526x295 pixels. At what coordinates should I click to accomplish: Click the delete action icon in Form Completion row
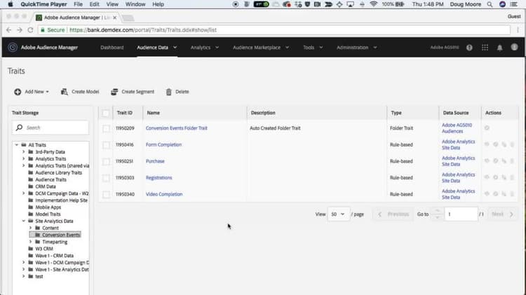click(x=512, y=144)
